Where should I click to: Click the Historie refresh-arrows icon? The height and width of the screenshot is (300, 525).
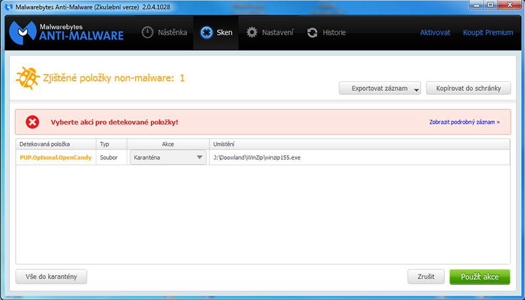pyautogui.click(x=312, y=33)
